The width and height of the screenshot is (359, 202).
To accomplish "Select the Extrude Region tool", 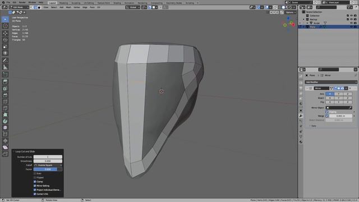I will (x=5, y=82).
